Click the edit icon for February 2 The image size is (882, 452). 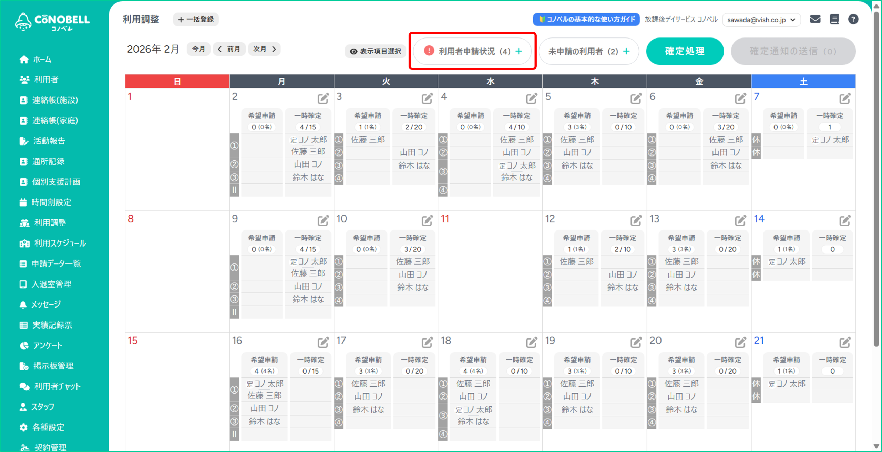pos(323,98)
